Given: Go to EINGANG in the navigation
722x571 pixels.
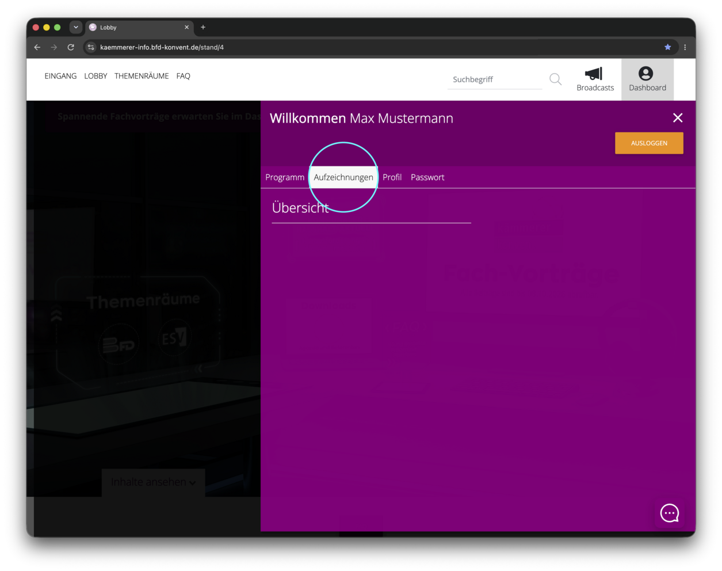Looking at the screenshot, I should point(60,76).
